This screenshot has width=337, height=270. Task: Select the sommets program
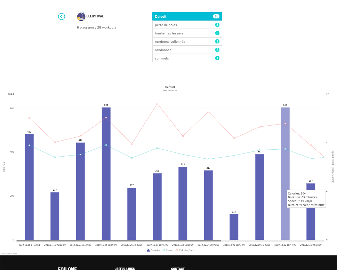pos(187,58)
